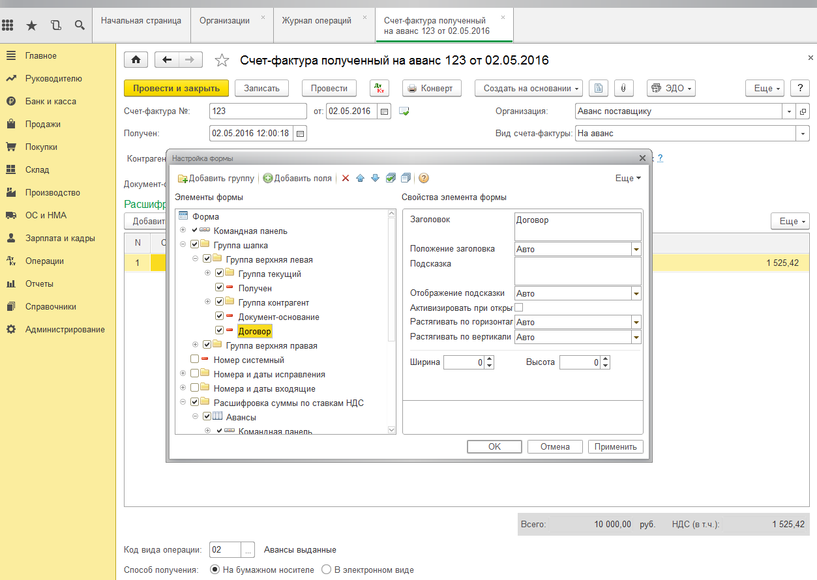Uncheck the Договор element checkbox
The image size is (817, 580).
(x=220, y=331)
